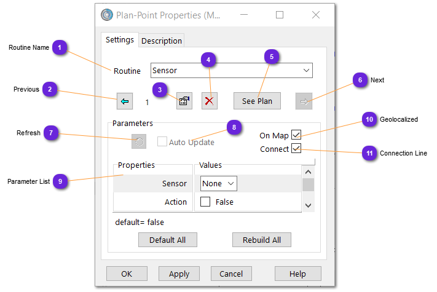
Task: Click the Plan-Point Properties window icon
Action: tap(107, 15)
